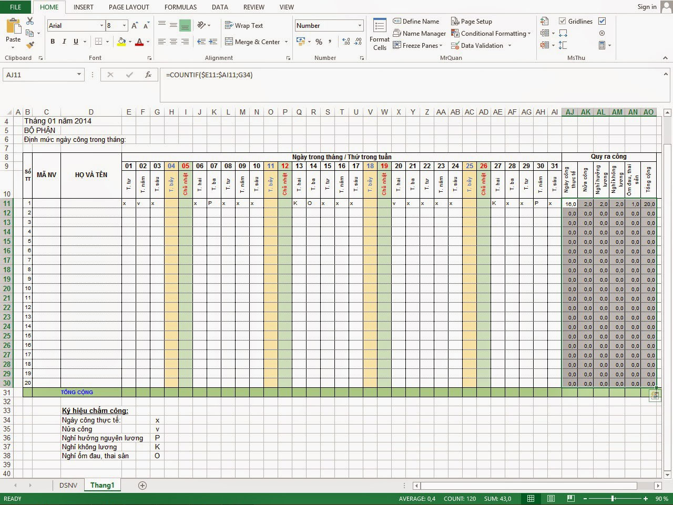Open the Format Painter
This screenshot has width=673, height=505.
click(30, 45)
